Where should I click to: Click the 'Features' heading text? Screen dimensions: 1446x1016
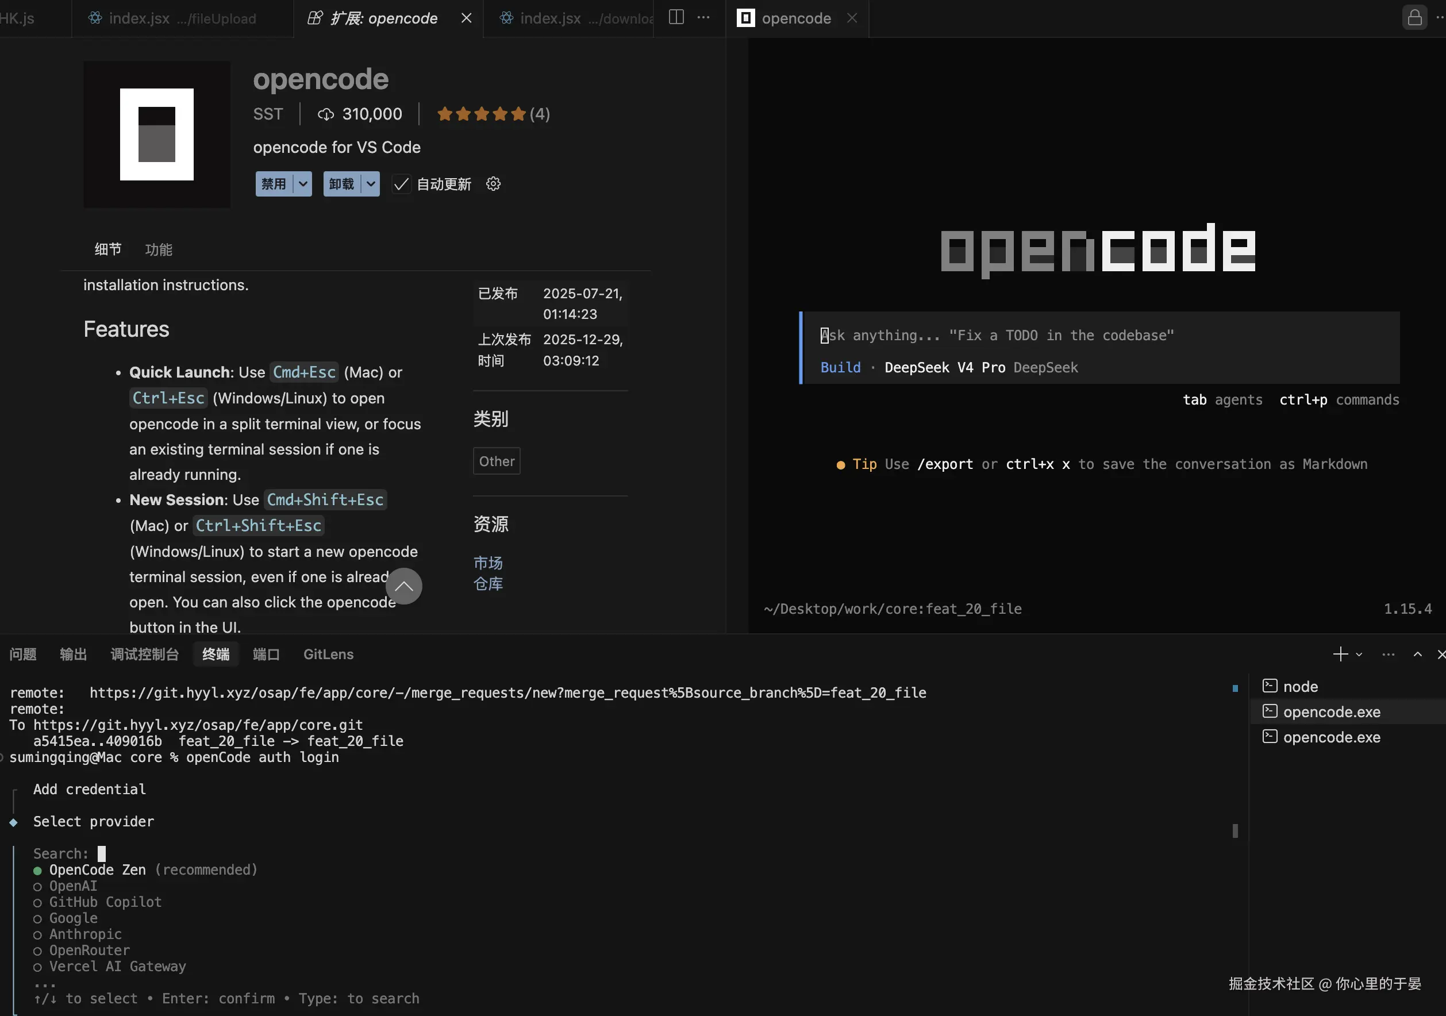126,329
